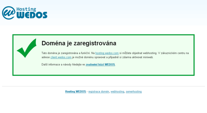Follow the Hosting WEDOS footer link

(x=75, y=92)
